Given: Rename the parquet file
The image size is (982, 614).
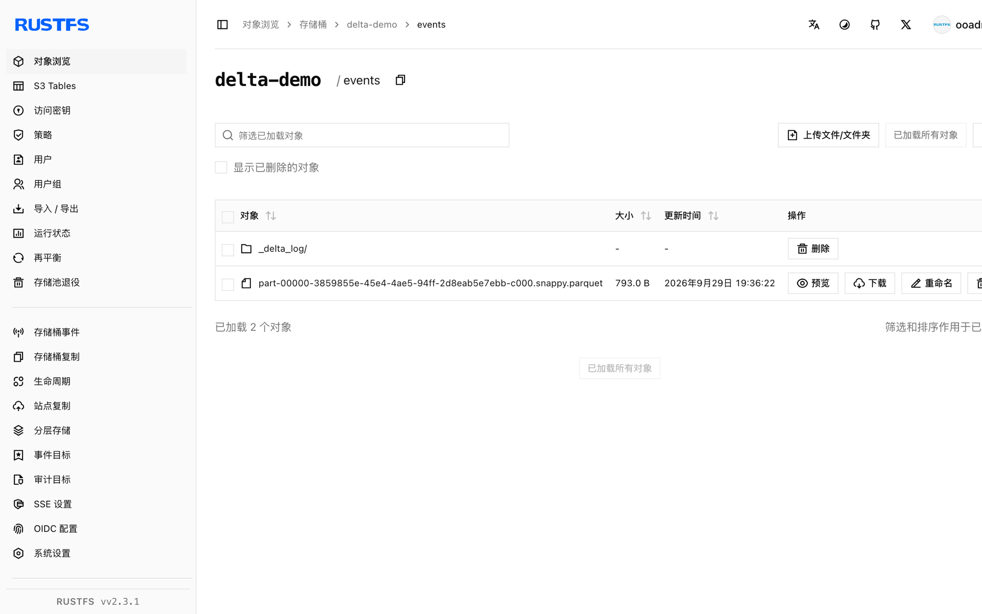Looking at the screenshot, I should point(931,283).
